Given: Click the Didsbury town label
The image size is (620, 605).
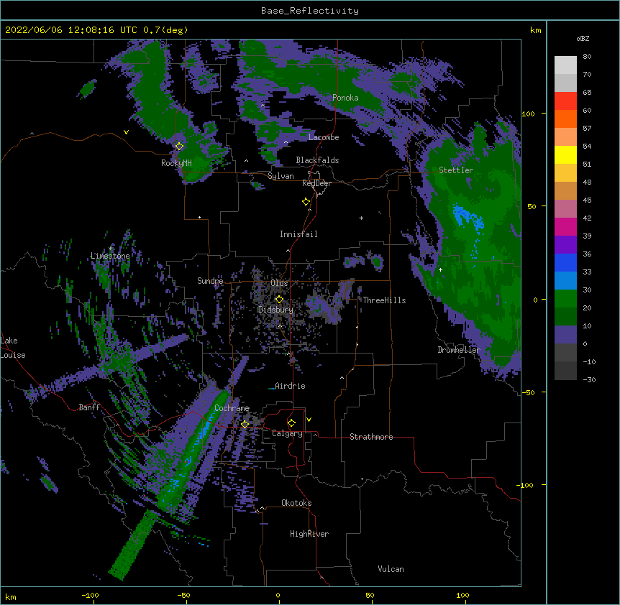Looking at the screenshot, I should click(x=276, y=310).
